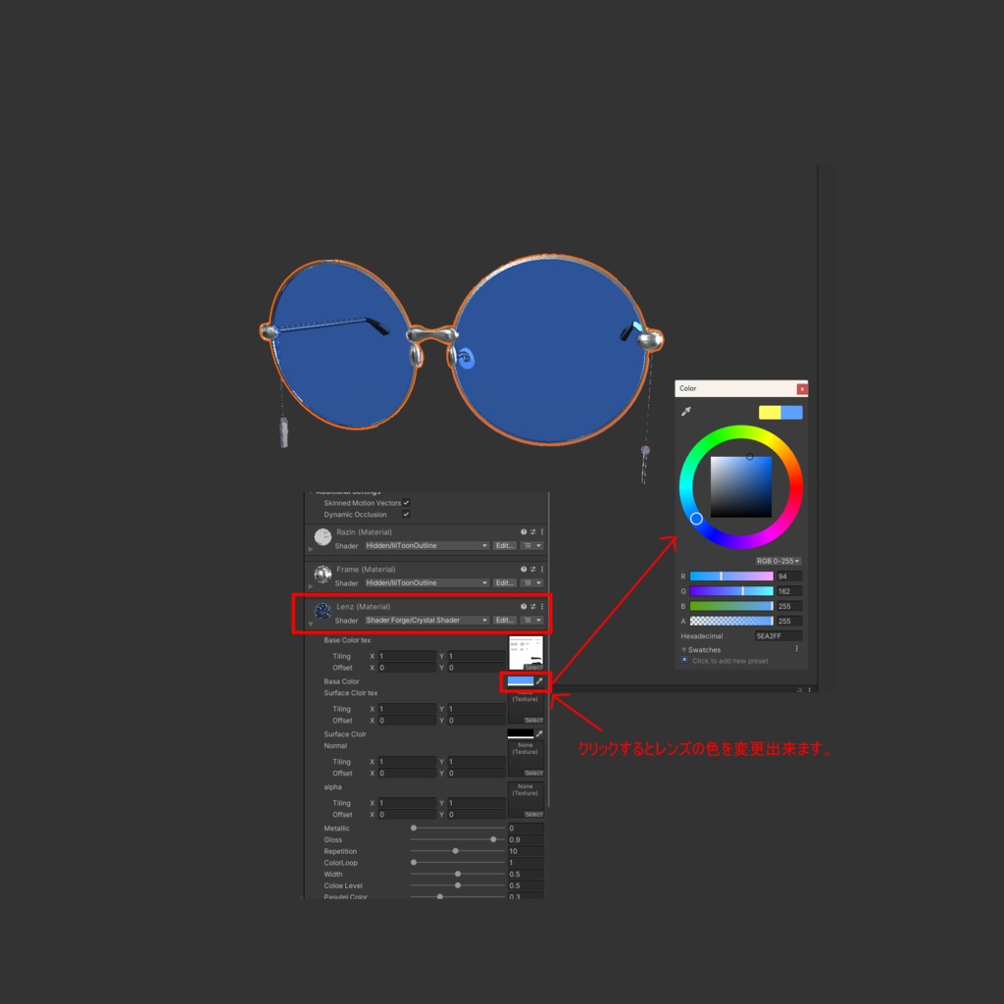Toggle the Skinned Motion Vectors checkbox
This screenshot has height=1004, width=1004.
406,503
